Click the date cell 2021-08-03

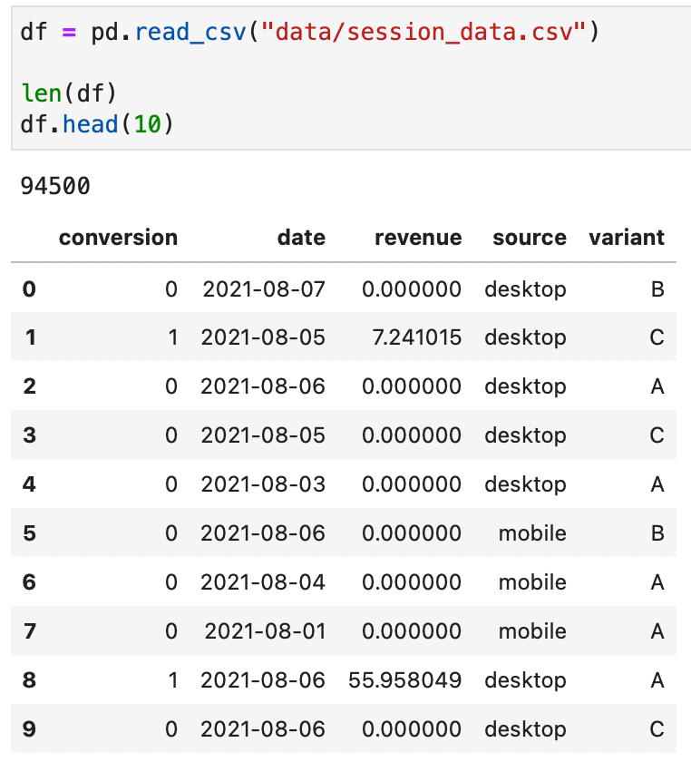coord(263,484)
